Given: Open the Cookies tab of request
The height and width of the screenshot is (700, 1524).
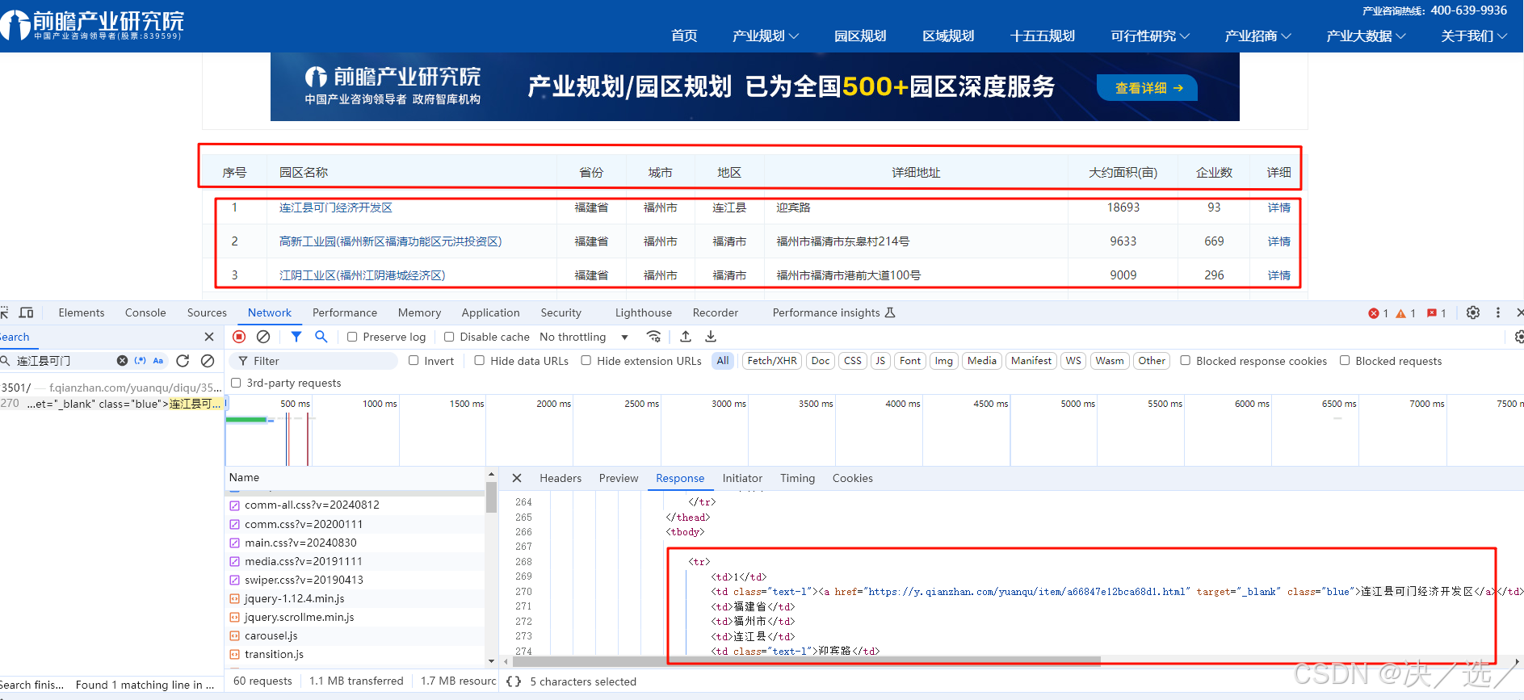Looking at the screenshot, I should tap(853, 478).
